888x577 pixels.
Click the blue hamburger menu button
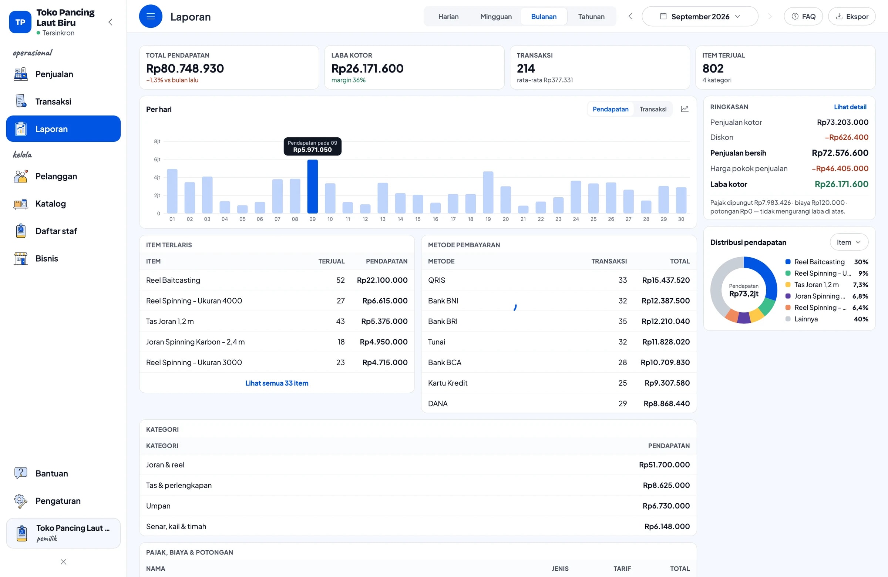pyautogui.click(x=151, y=16)
